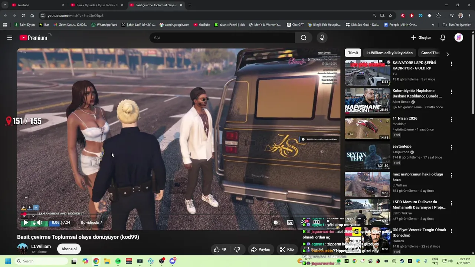Show more filter chips with right arrow
The height and width of the screenshot is (267, 475).
448,54
